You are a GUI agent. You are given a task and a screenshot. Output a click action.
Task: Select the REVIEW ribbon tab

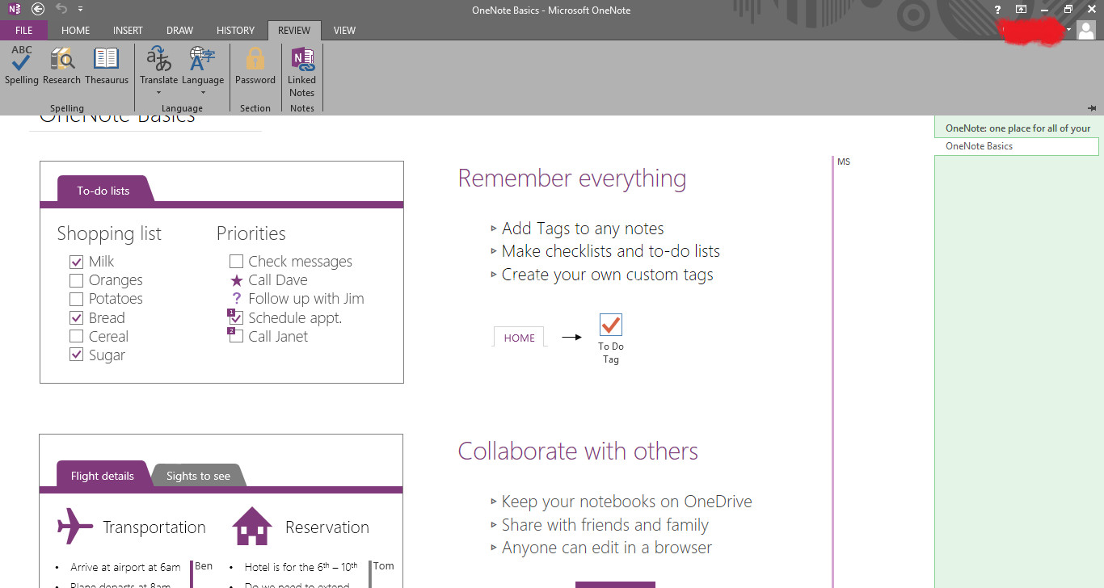coord(294,30)
